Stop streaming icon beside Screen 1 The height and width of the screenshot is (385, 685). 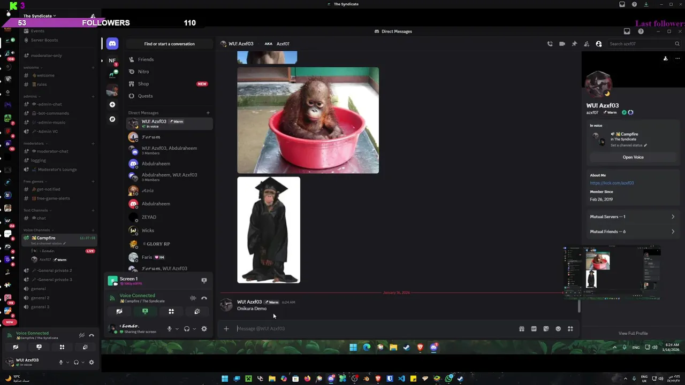click(x=204, y=280)
